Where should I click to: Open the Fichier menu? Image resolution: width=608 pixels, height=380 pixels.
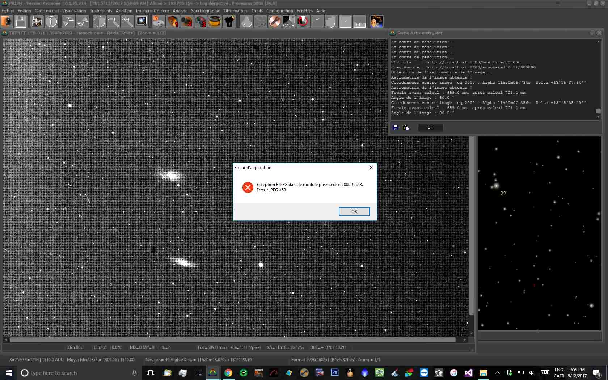(x=8, y=11)
